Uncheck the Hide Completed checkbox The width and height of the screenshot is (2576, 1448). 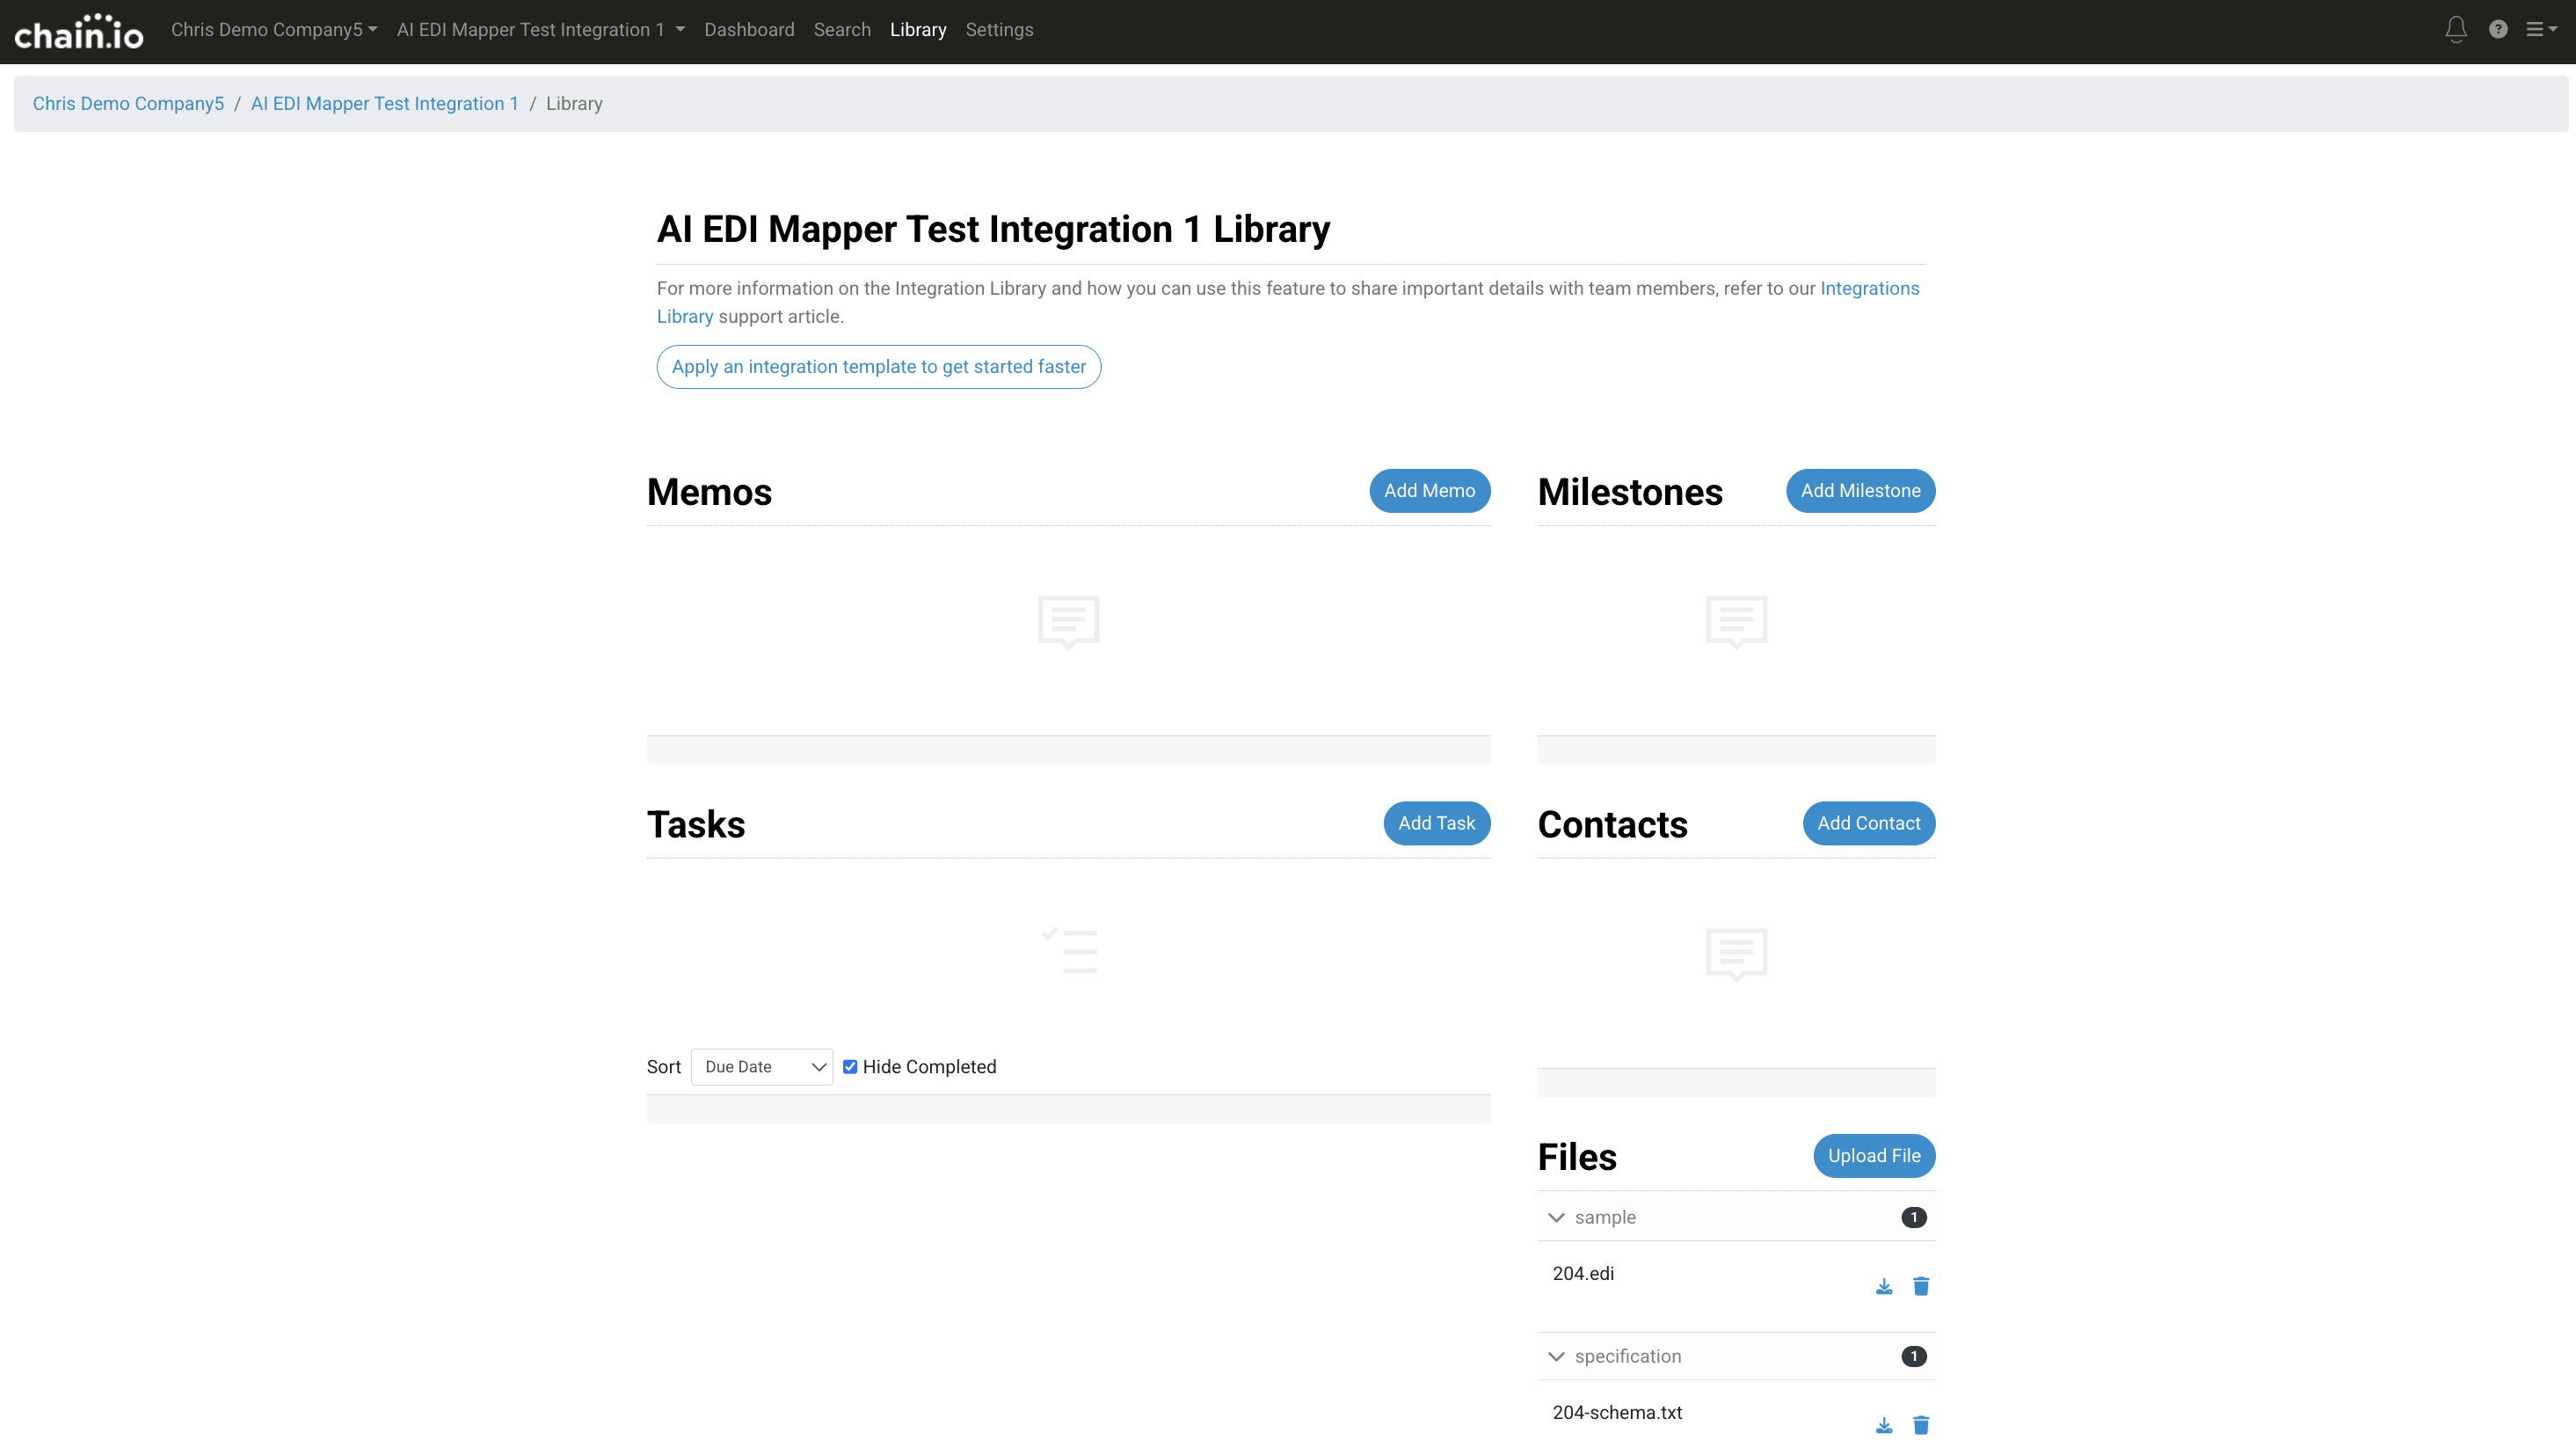point(850,1067)
